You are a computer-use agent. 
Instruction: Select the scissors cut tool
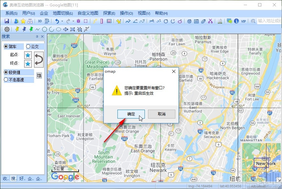pyautogui.click(x=211, y=21)
